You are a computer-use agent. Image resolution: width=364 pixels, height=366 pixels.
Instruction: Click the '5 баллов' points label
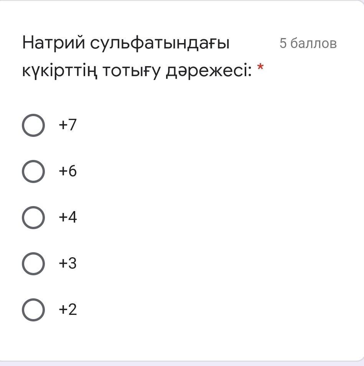point(308,43)
